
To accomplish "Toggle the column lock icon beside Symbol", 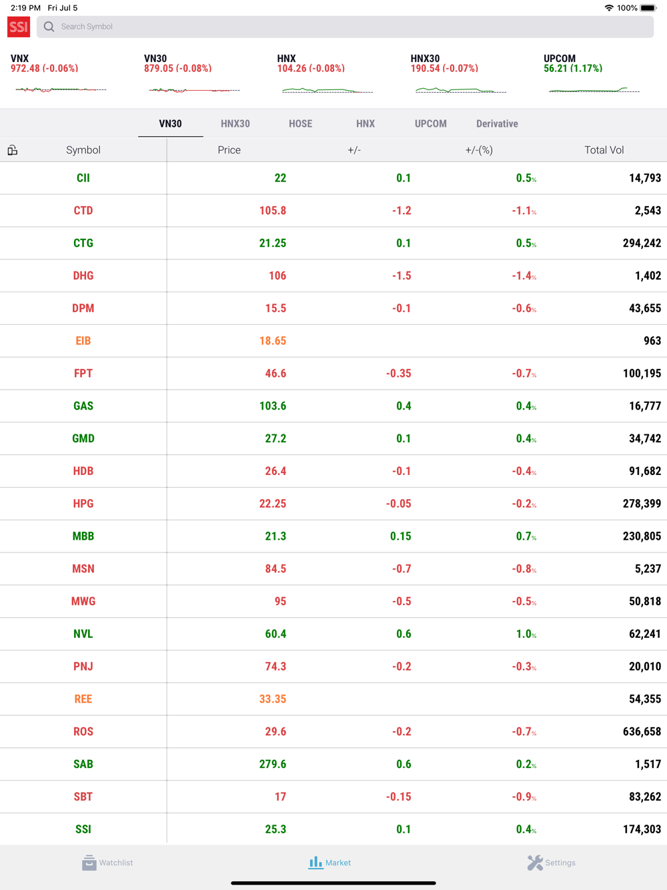I will point(13,150).
